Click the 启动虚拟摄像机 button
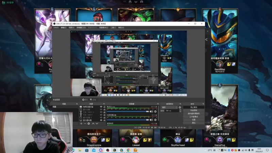This screenshot has height=153, width=272. tap(193, 114)
